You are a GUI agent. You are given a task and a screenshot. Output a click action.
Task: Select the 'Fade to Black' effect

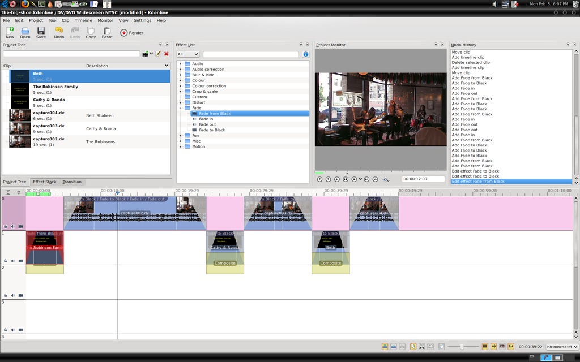click(212, 130)
